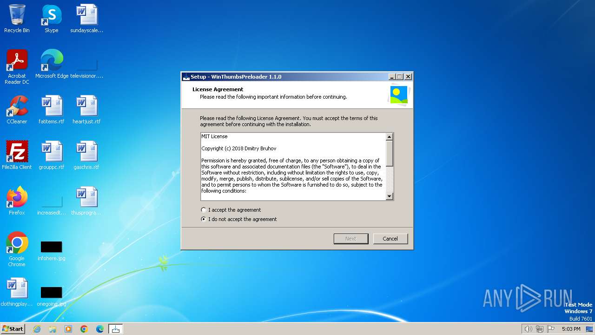This screenshot has height=335, width=595.
Task: Click Show desktop button
Action: point(590,329)
